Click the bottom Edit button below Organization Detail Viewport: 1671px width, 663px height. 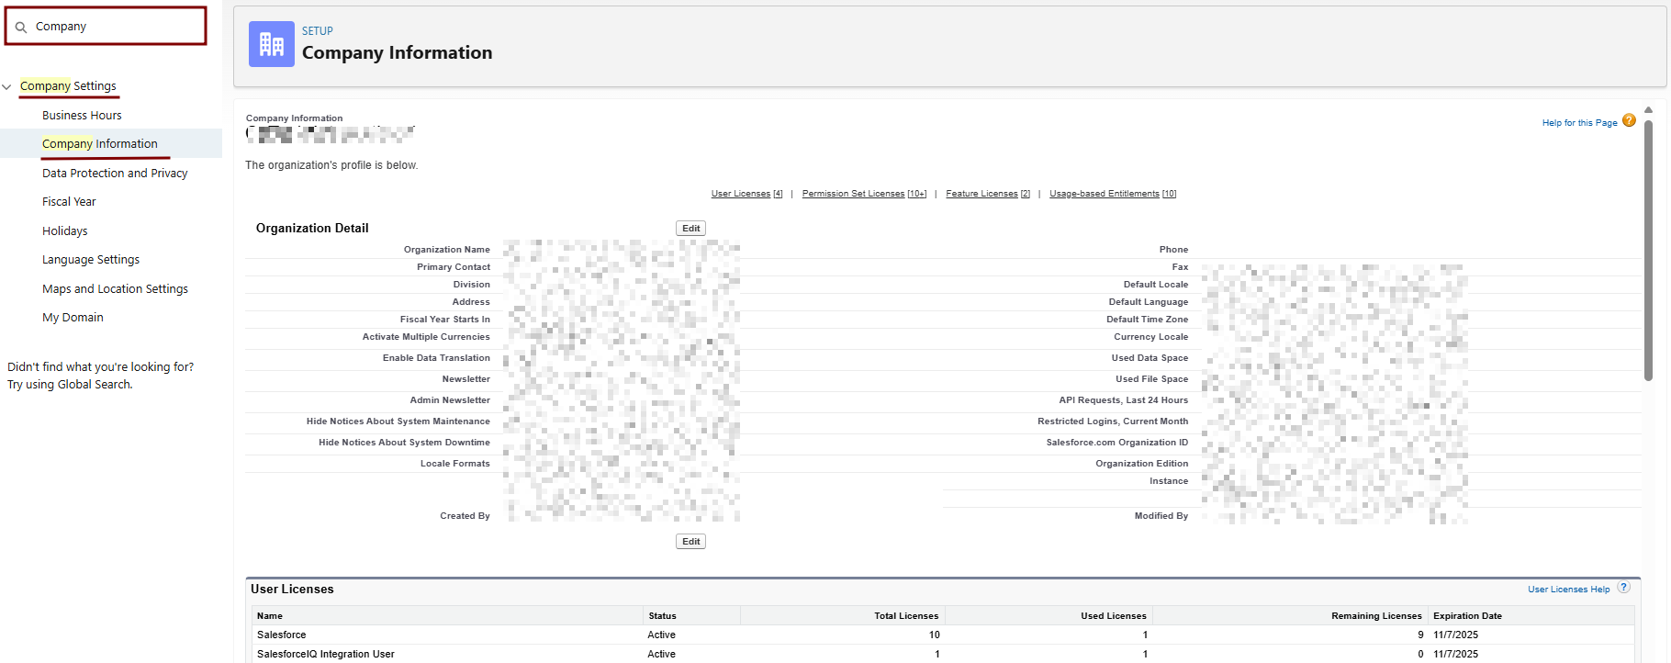click(x=690, y=542)
